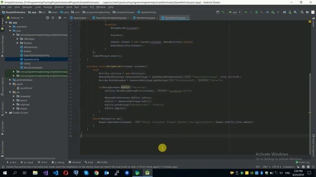Viewport: 316px width, 177px height.
Task: Click the 4 spaces indent setting in status bar
Action: [x=288, y=167]
